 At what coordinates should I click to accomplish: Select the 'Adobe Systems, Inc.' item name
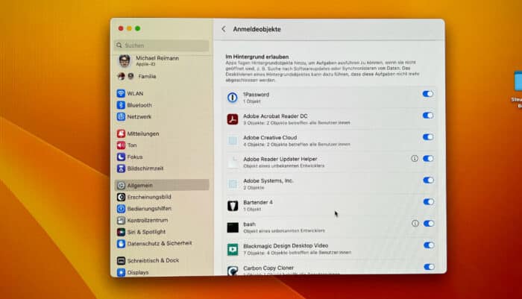[x=268, y=180]
